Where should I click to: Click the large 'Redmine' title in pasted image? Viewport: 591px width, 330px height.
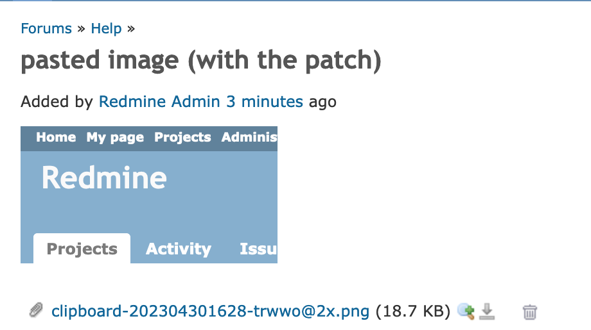coord(104,177)
